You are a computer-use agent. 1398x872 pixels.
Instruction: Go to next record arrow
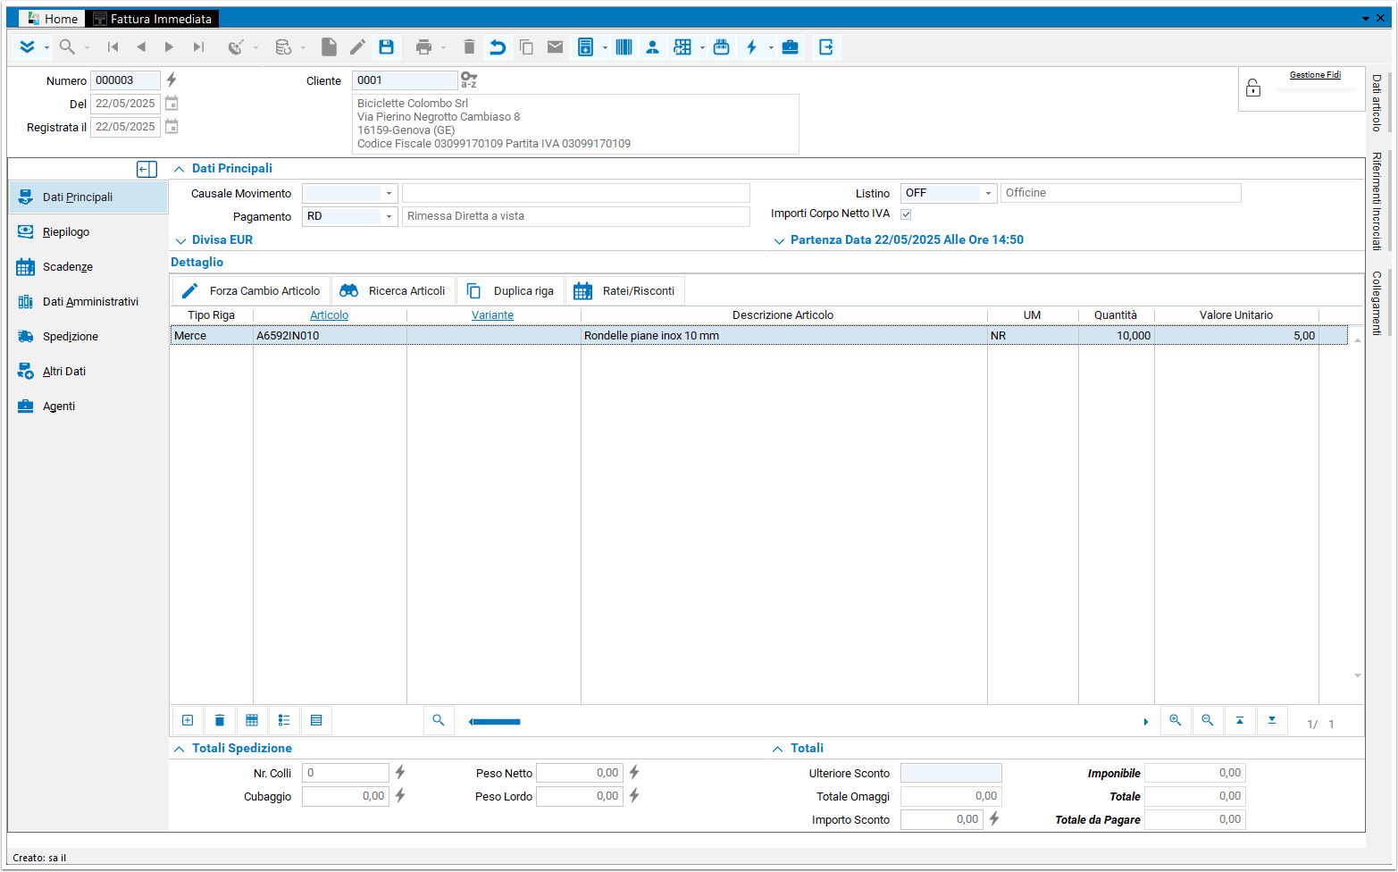(169, 47)
